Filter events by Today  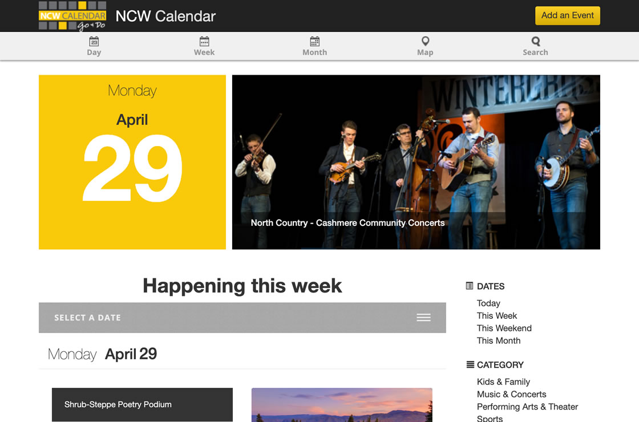click(x=488, y=303)
